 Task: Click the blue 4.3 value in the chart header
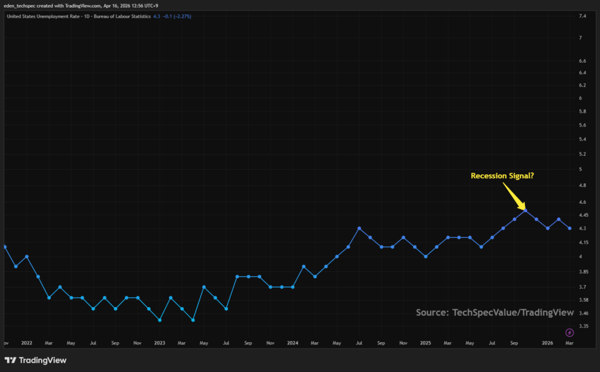(x=156, y=16)
